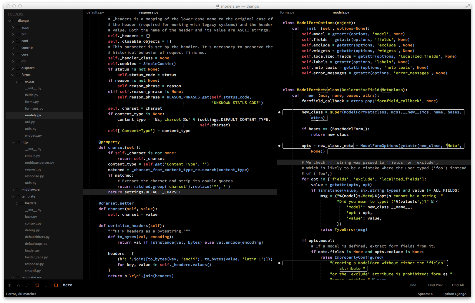This screenshot has height=303, width=475.
Task: Switch to the response.py tab
Action: click(x=149, y=12)
